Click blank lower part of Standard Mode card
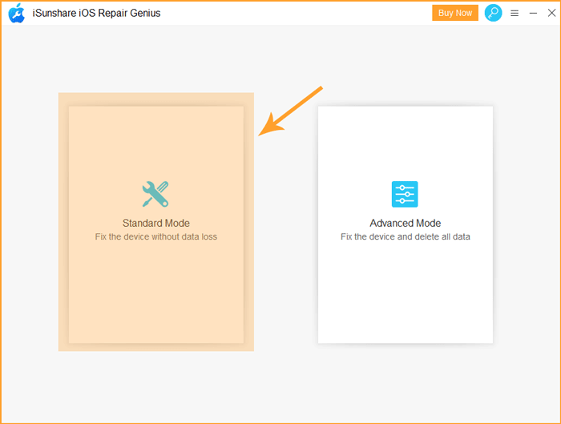The width and height of the screenshot is (561, 424). click(x=156, y=293)
